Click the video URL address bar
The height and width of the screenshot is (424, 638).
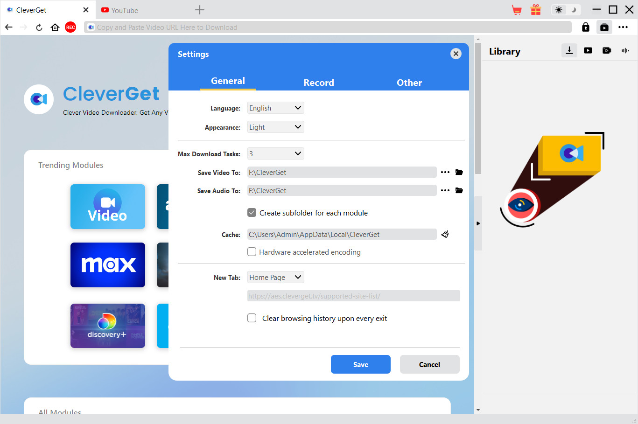328,27
